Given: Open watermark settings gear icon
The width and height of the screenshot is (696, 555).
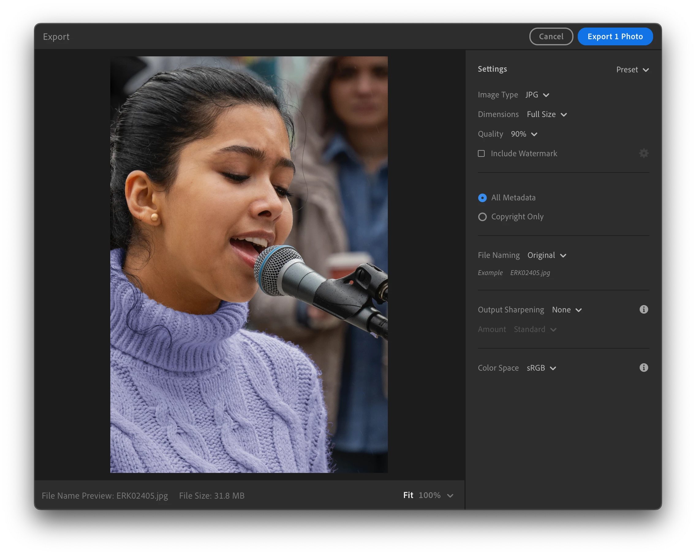Looking at the screenshot, I should (643, 153).
